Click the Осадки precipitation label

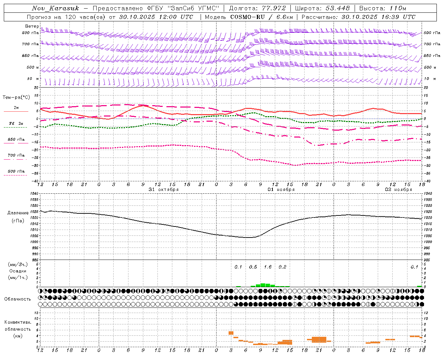18,271
